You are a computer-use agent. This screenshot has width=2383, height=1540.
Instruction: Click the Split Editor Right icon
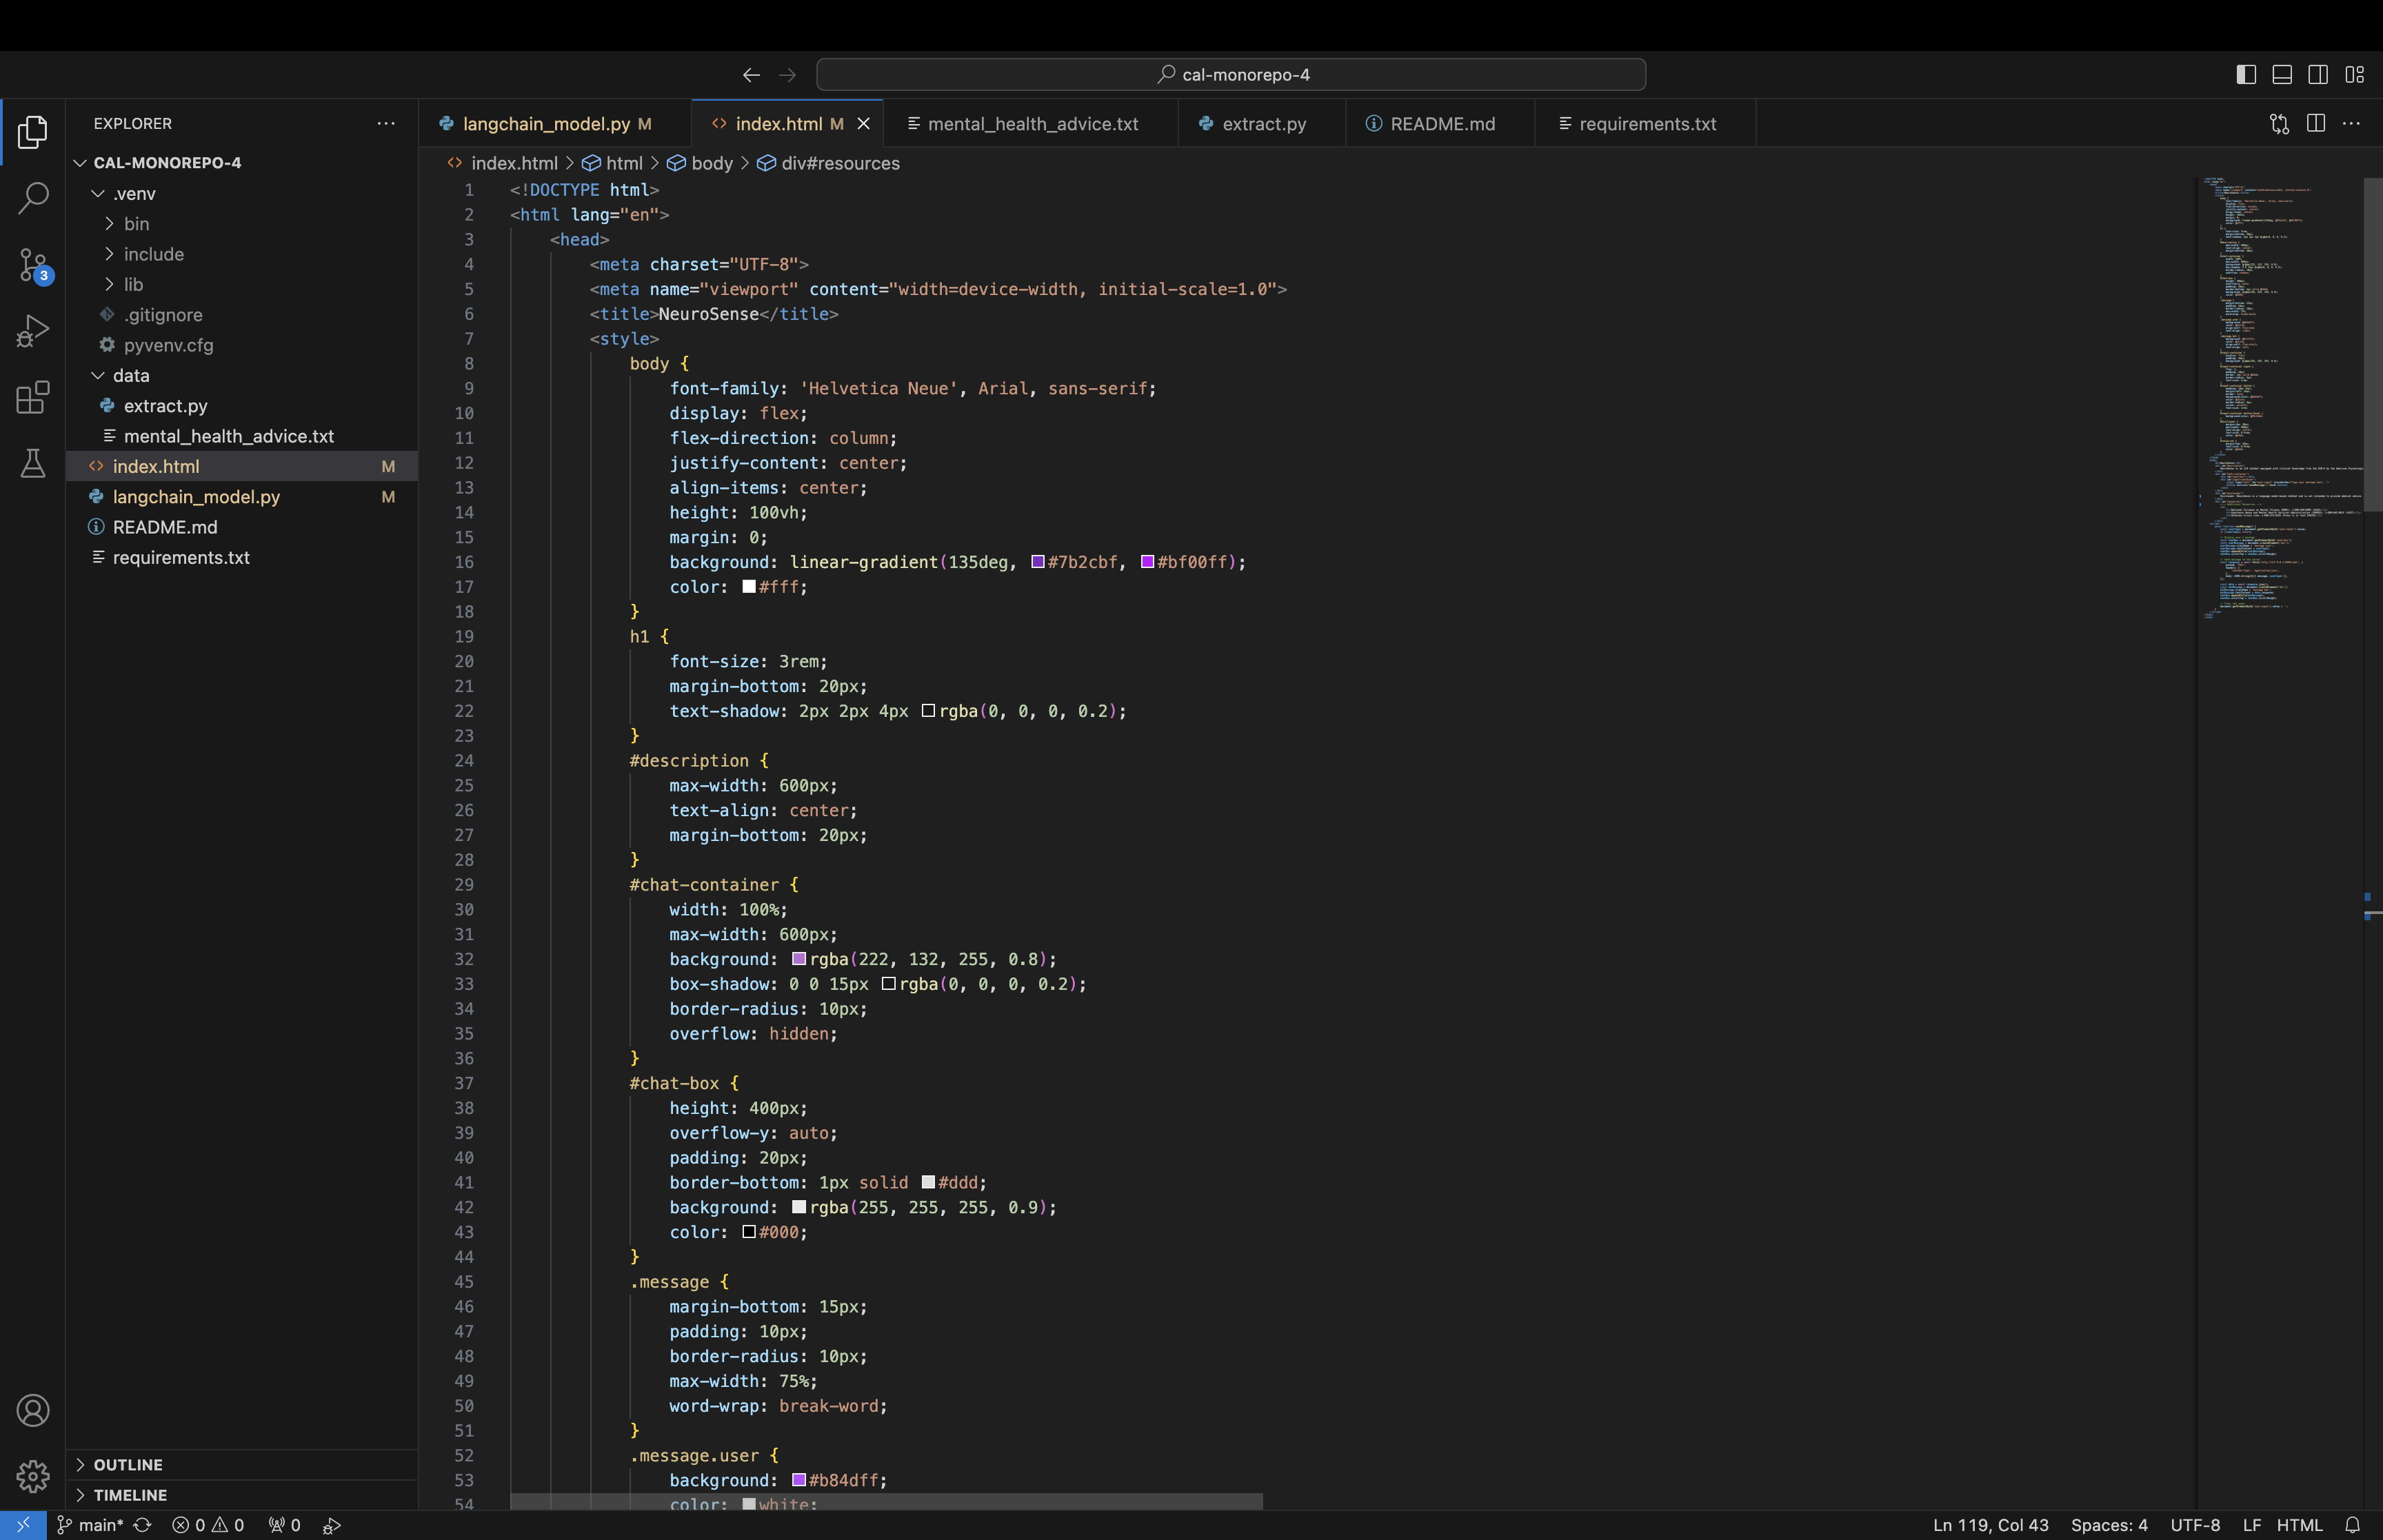click(x=2315, y=123)
